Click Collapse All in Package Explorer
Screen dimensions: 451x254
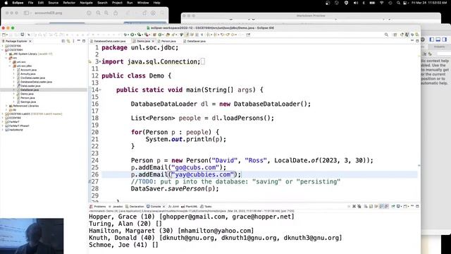coord(63,41)
